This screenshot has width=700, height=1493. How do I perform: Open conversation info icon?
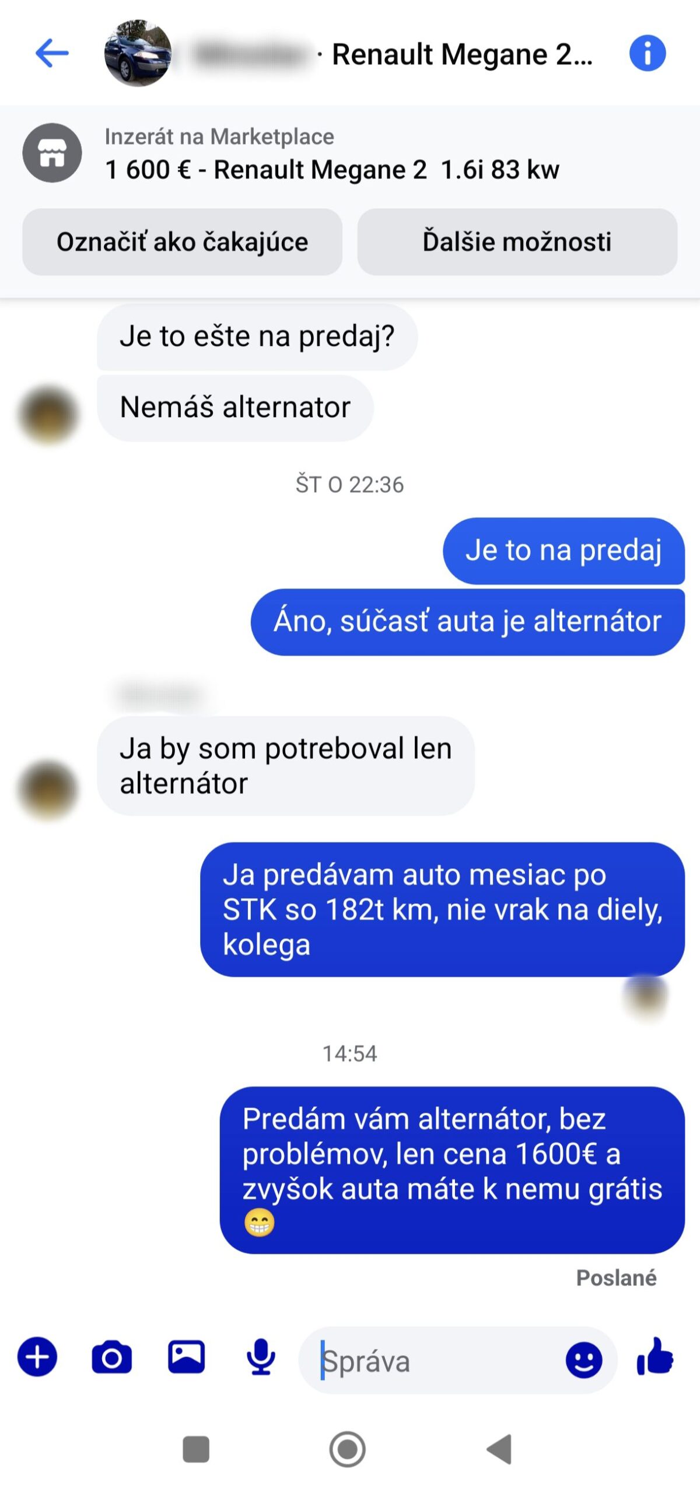(647, 53)
